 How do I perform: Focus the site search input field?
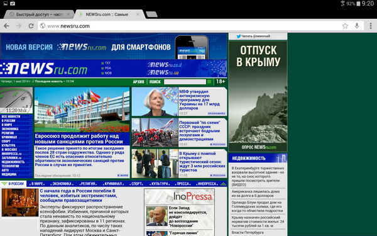point(185,82)
